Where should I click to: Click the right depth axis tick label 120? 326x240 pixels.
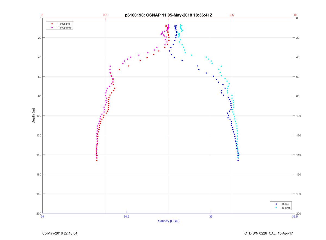(x=299, y=135)
